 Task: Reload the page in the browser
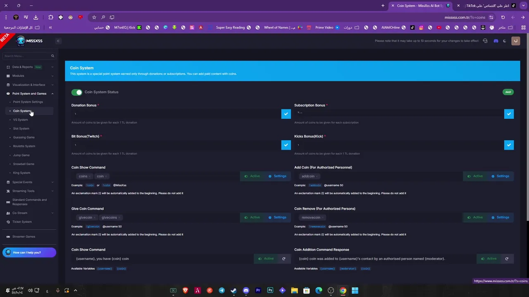[x=503, y=17]
